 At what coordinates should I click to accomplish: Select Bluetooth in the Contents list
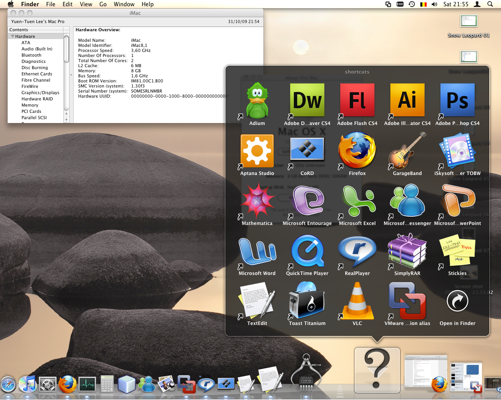tap(31, 55)
